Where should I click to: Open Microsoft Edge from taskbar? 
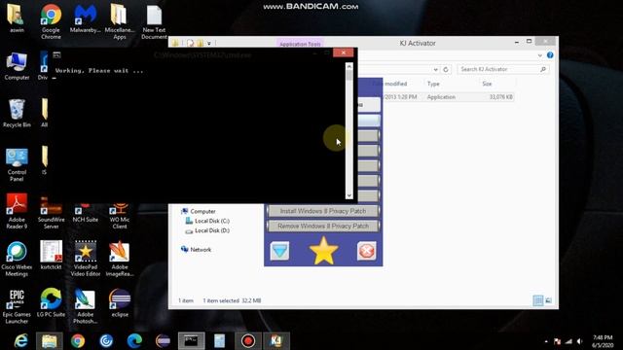click(134, 341)
